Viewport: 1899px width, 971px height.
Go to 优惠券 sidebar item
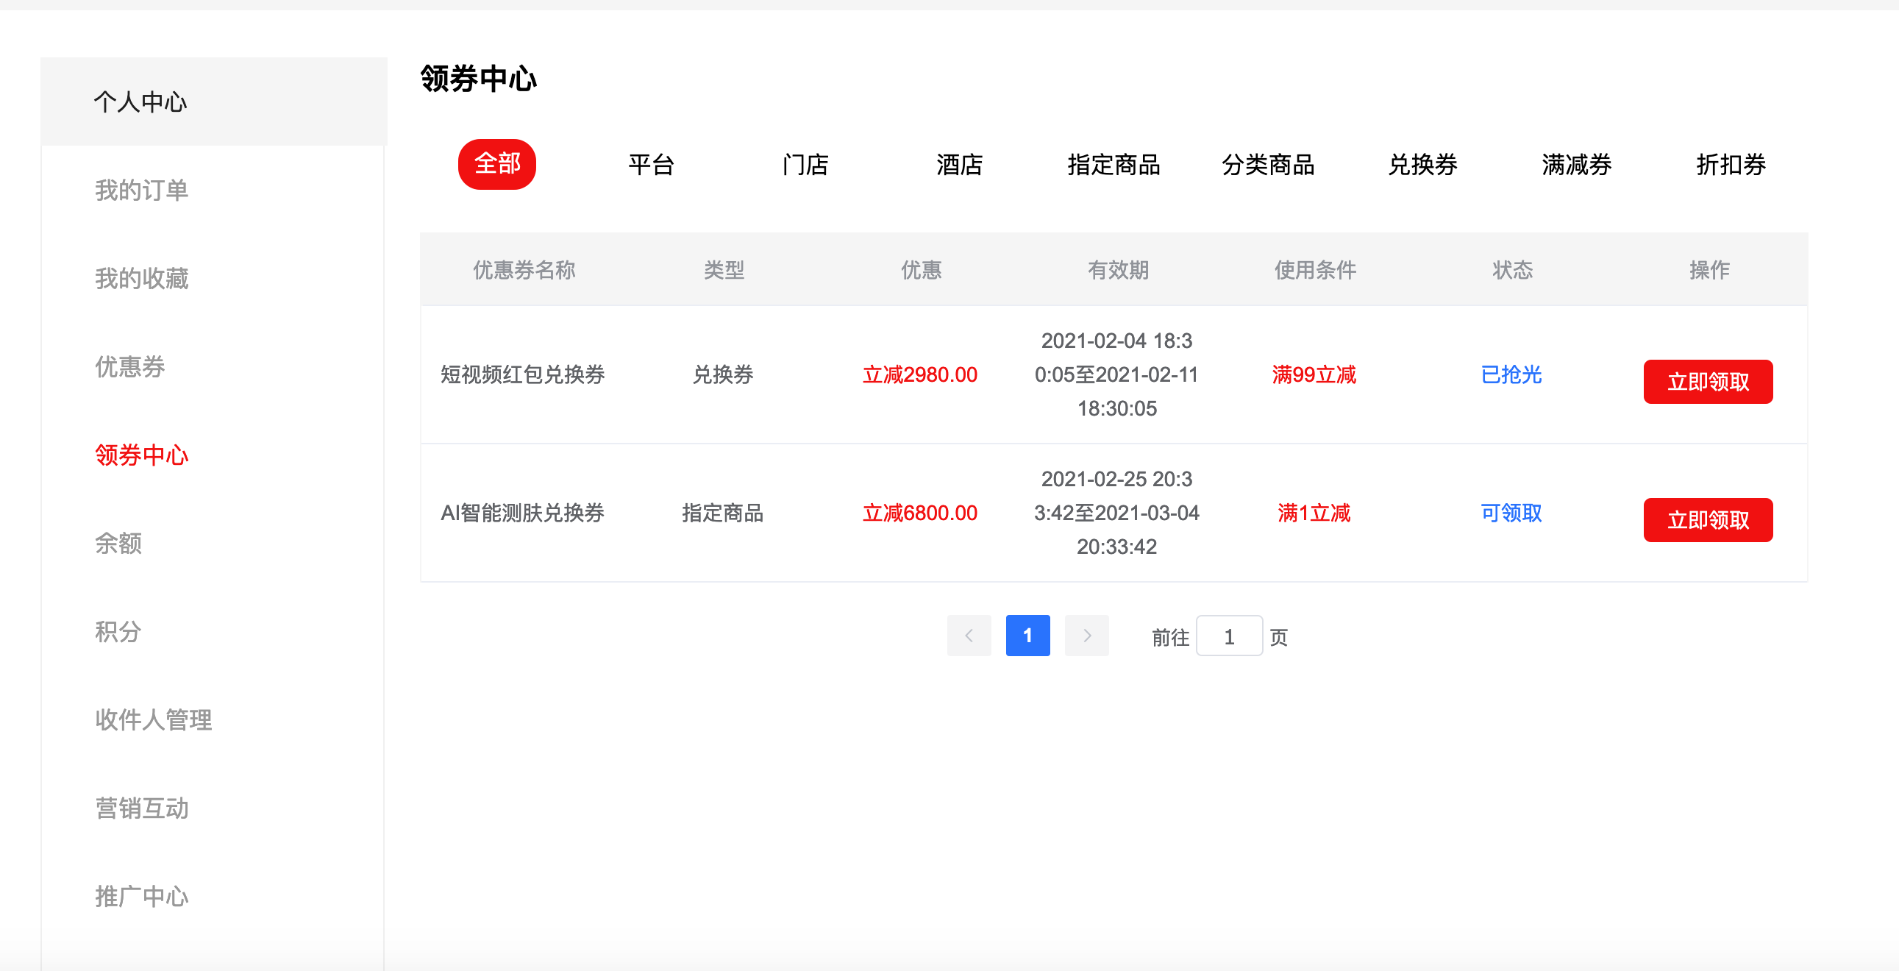129,366
